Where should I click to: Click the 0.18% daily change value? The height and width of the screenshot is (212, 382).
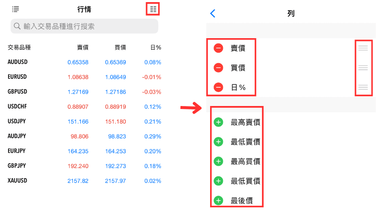click(x=153, y=166)
